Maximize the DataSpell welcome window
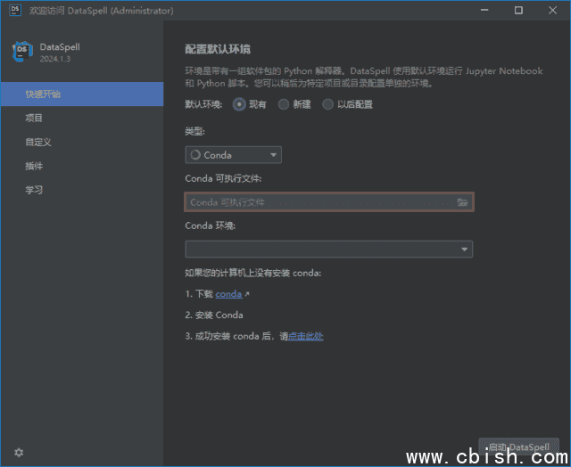The image size is (571, 467). pyautogui.click(x=518, y=10)
